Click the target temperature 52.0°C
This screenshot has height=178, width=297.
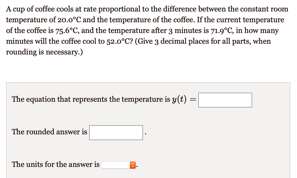119,41
